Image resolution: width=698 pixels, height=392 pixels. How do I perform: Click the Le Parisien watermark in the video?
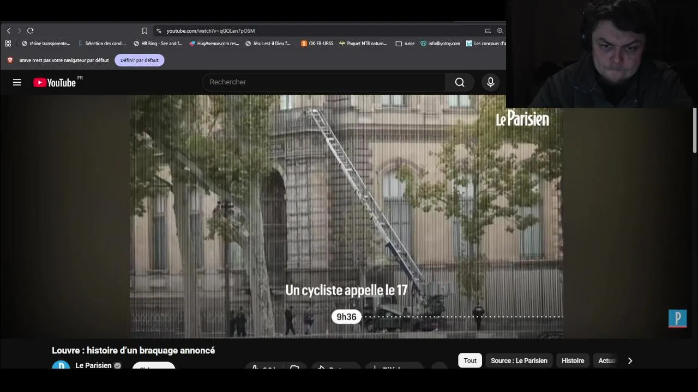[522, 119]
